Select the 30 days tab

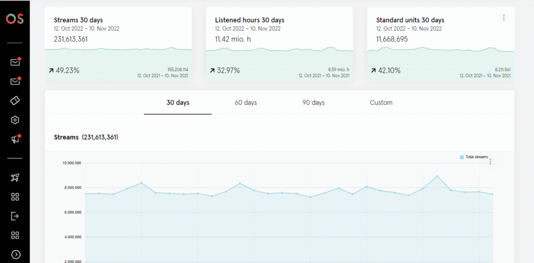pos(178,103)
